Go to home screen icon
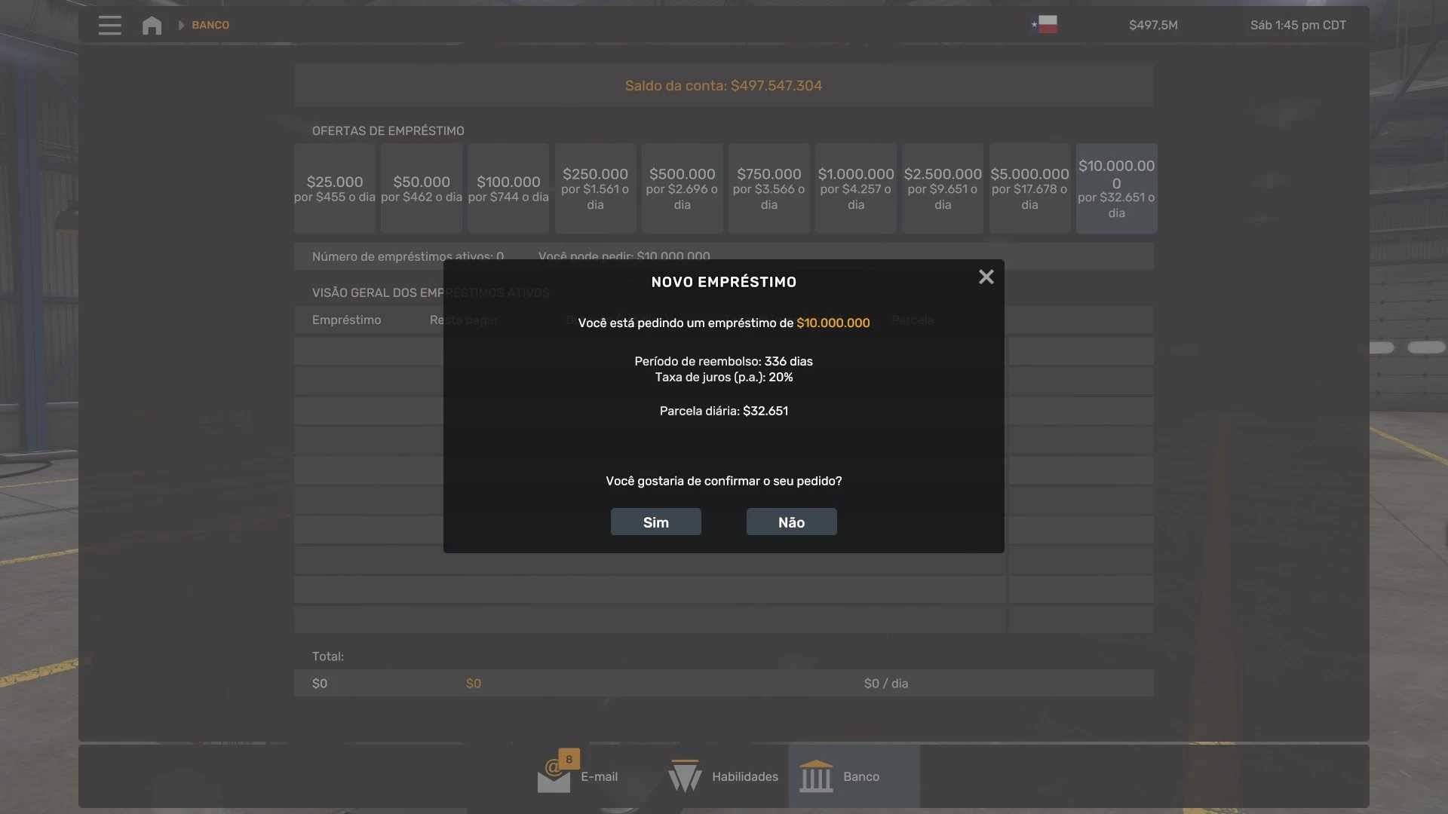1448x814 pixels. click(152, 25)
